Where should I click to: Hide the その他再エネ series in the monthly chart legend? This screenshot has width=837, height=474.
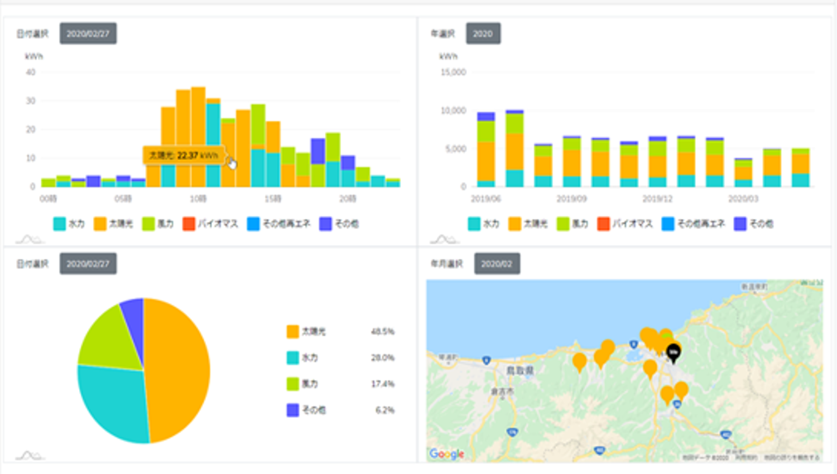click(x=694, y=224)
